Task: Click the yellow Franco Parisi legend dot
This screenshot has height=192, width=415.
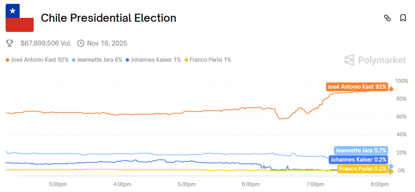Action: point(186,60)
